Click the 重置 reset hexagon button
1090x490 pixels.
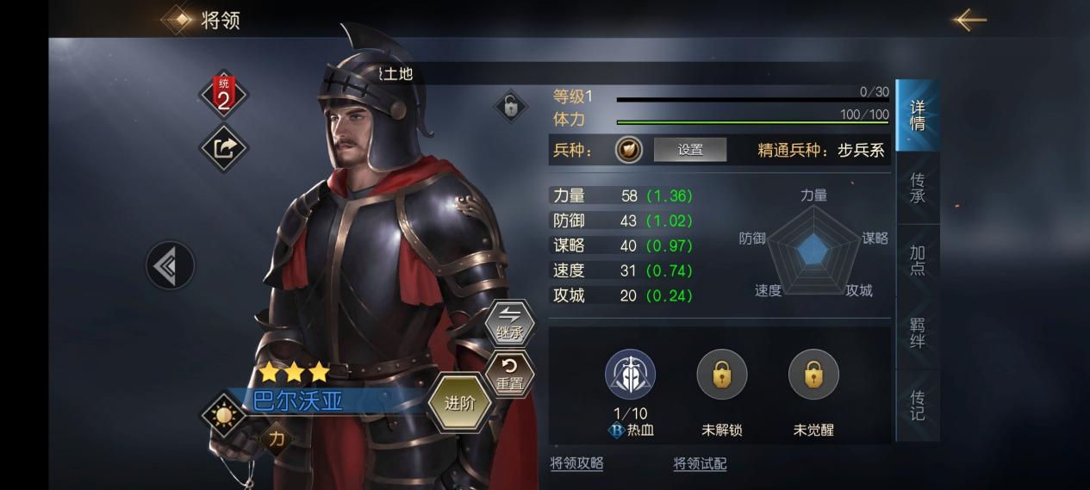(x=509, y=375)
